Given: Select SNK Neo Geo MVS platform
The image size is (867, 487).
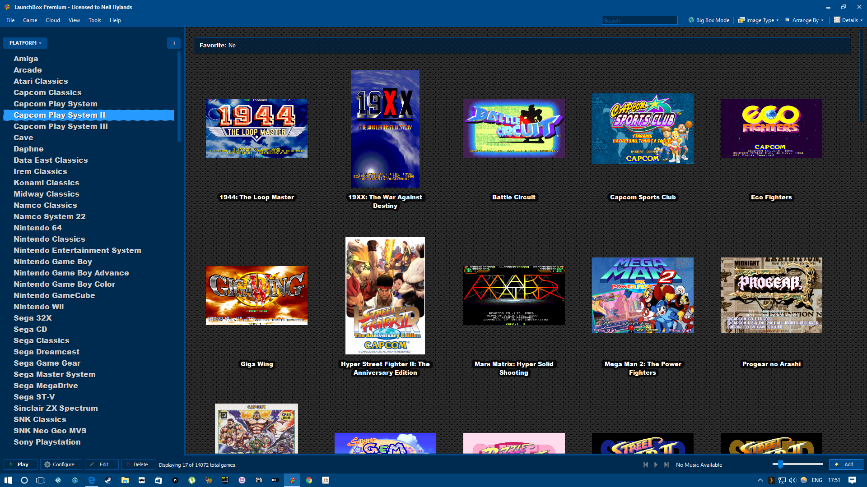Looking at the screenshot, I should (x=50, y=431).
